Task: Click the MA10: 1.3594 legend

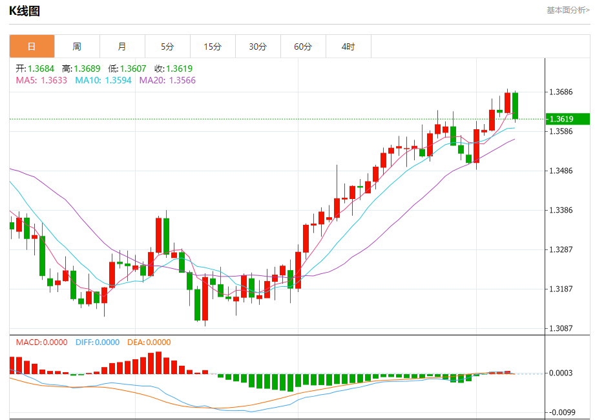Action: (x=103, y=80)
